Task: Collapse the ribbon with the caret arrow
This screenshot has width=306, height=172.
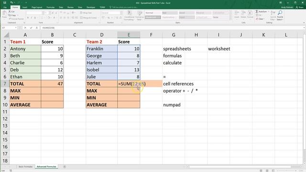Action: (x=304, y=22)
